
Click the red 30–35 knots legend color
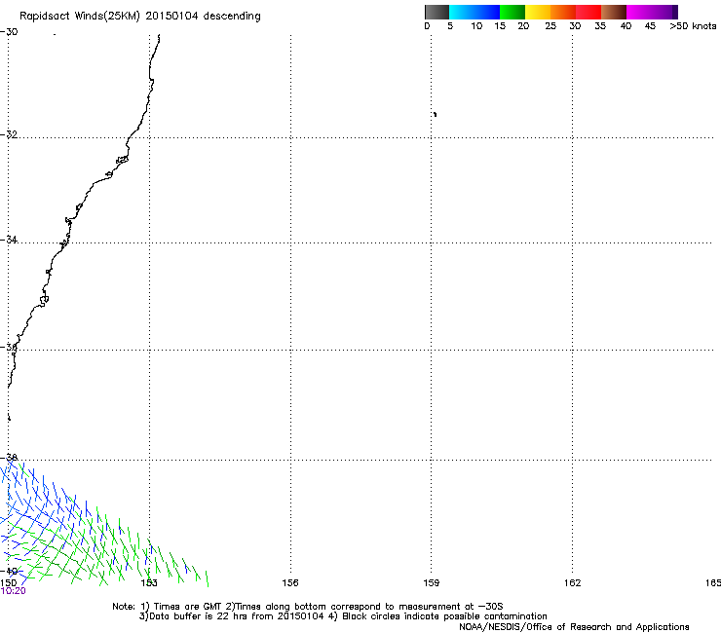[x=588, y=12]
